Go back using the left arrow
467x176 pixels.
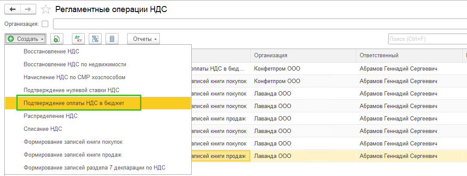(x=12, y=9)
